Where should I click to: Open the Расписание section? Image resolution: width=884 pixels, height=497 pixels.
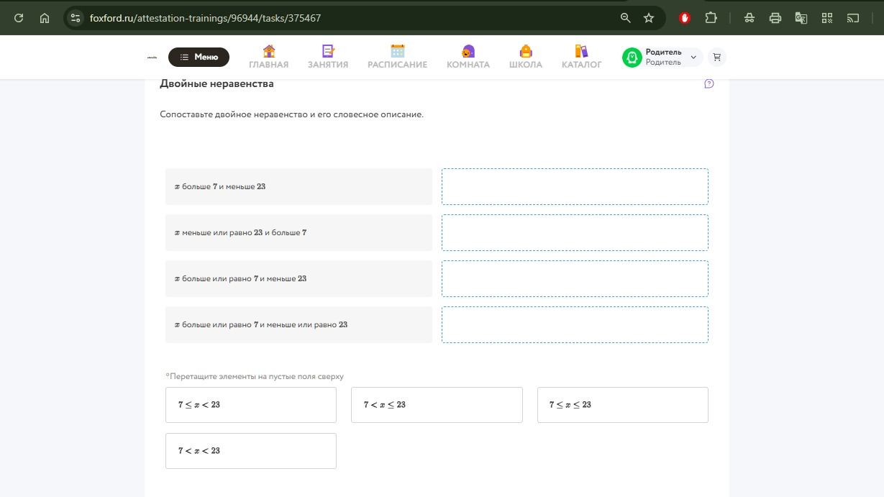(x=397, y=57)
